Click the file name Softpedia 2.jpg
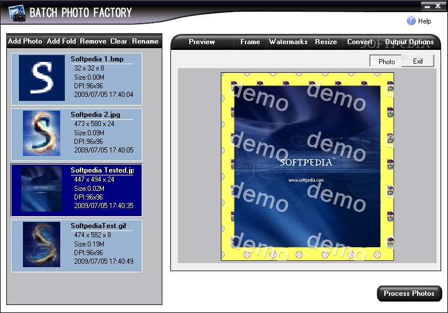Image resolution: width=448 pixels, height=313 pixels. [95, 115]
